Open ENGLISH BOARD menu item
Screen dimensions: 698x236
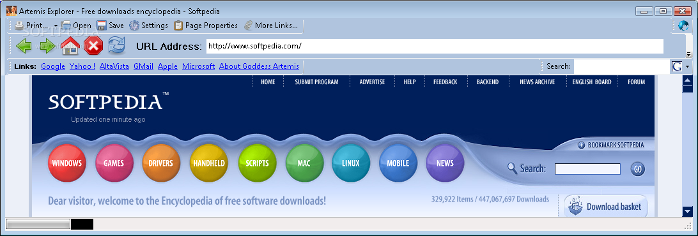click(592, 82)
